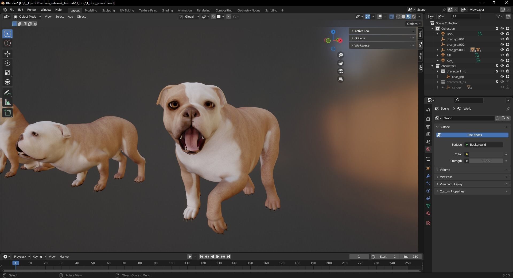513x278 pixels.
Task: Switch to the Shading workspace tab
Action: (x=167, y=10)
